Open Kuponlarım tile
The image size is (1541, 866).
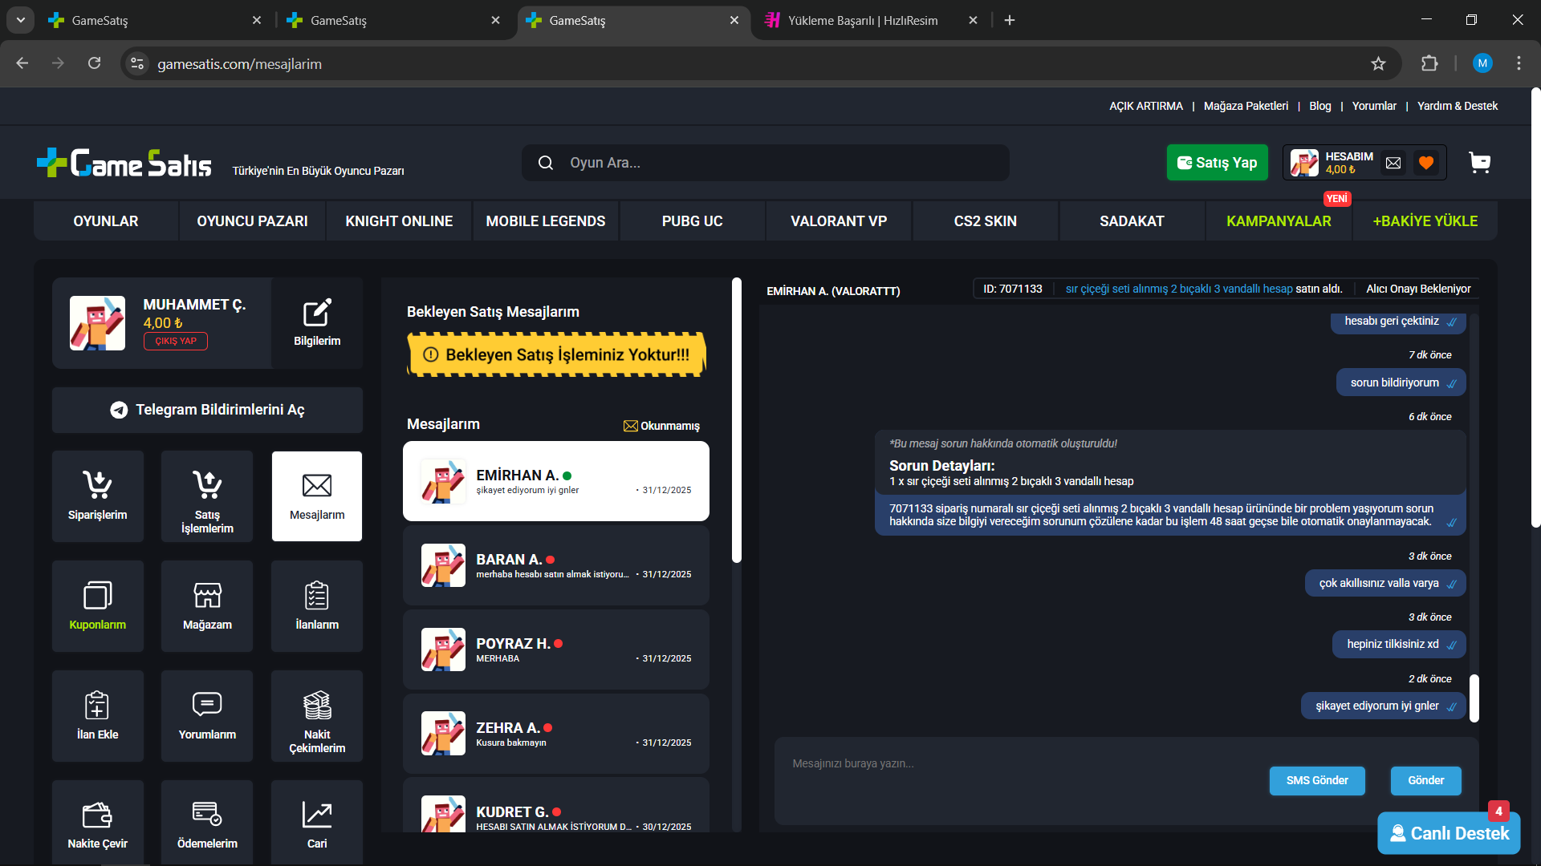tap(98, 606)
